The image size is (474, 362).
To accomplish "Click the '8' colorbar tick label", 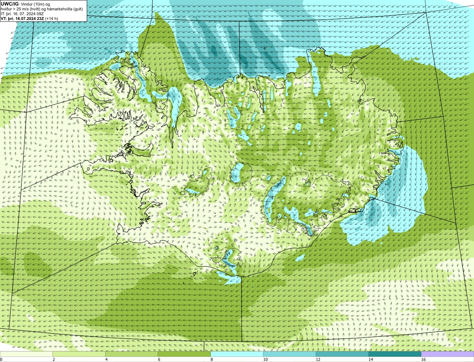I will click(x=211, y=359).
